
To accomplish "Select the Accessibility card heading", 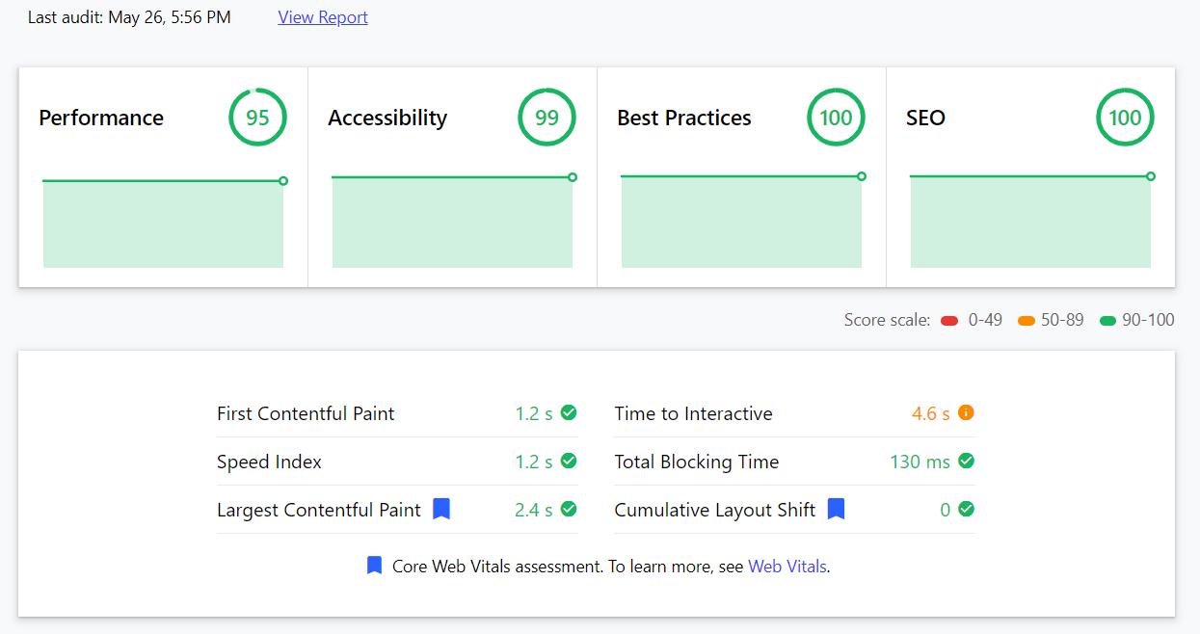I will 387,118.
